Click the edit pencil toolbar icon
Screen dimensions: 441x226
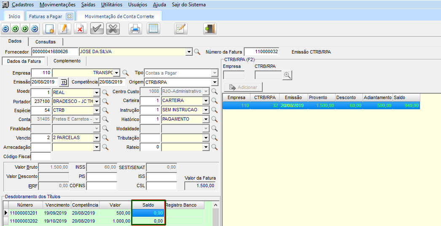64,29
